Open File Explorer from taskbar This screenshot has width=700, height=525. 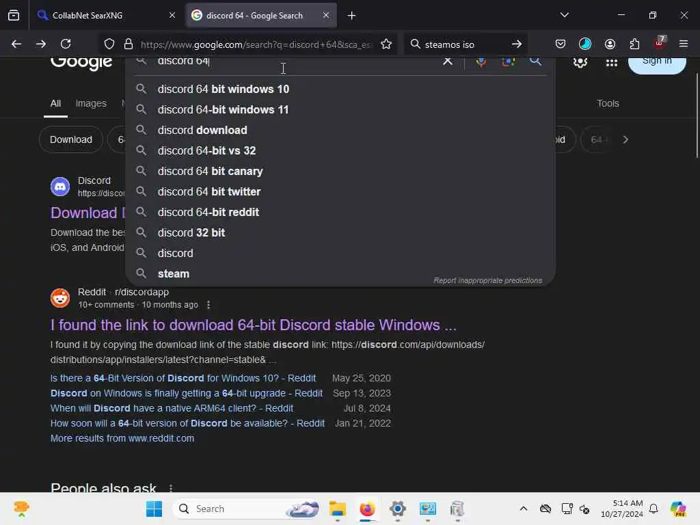[x=338, y=509]
